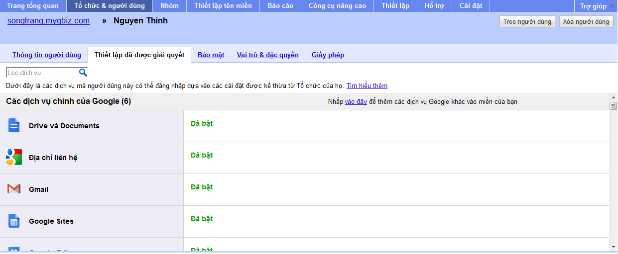Viewport: 618px width, 254px height.
Task: Click the Địa chỉ liên hệ contacts icon
Action: click(x=14, y=157)
